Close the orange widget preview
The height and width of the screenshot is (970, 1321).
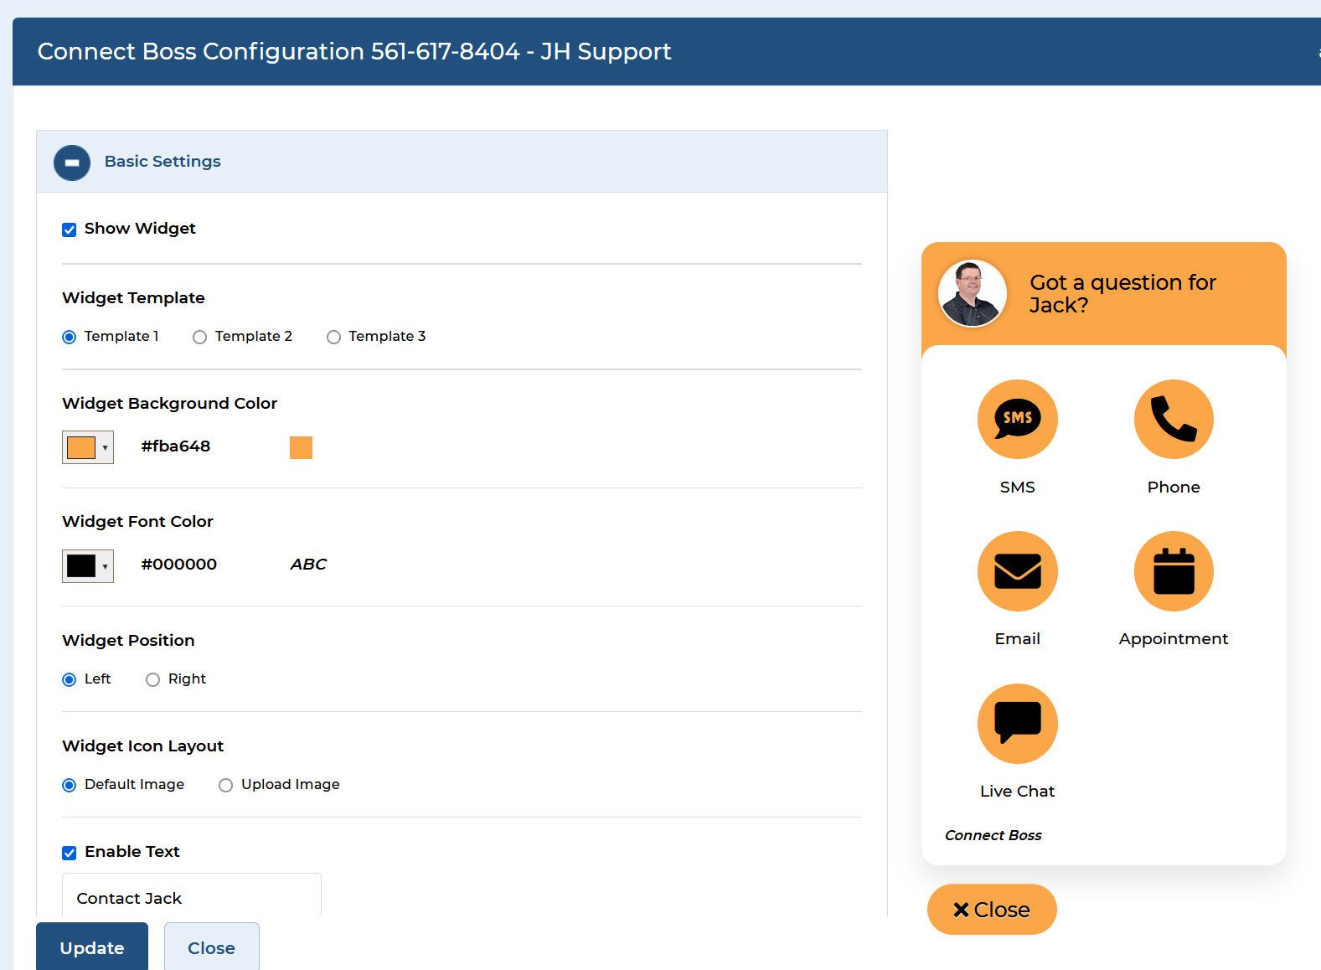(x=992, y=910)
